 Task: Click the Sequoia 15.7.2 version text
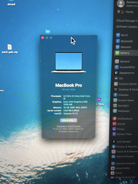point(70,114)
